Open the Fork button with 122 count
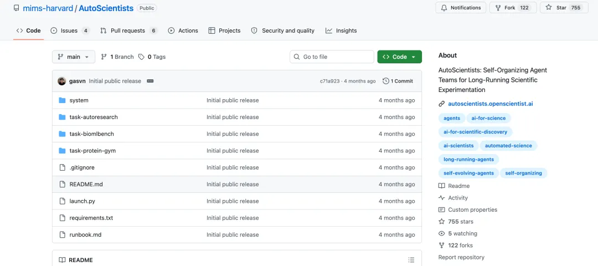The image size is (598, 266). (513, 8)
